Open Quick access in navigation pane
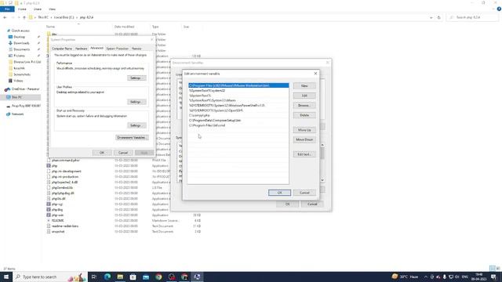The width and height of the screenshot is (502, 282). 20,31
